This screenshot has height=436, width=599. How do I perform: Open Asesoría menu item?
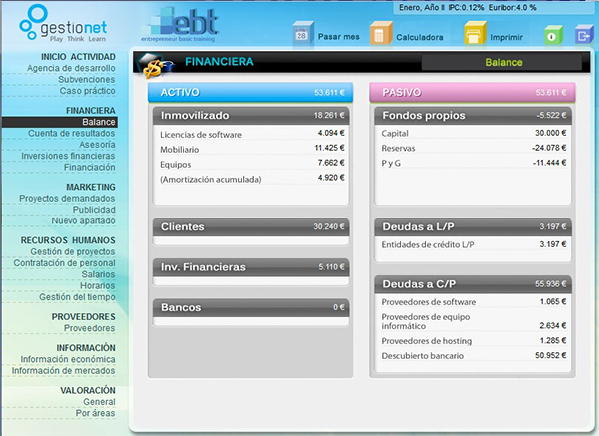97,145
